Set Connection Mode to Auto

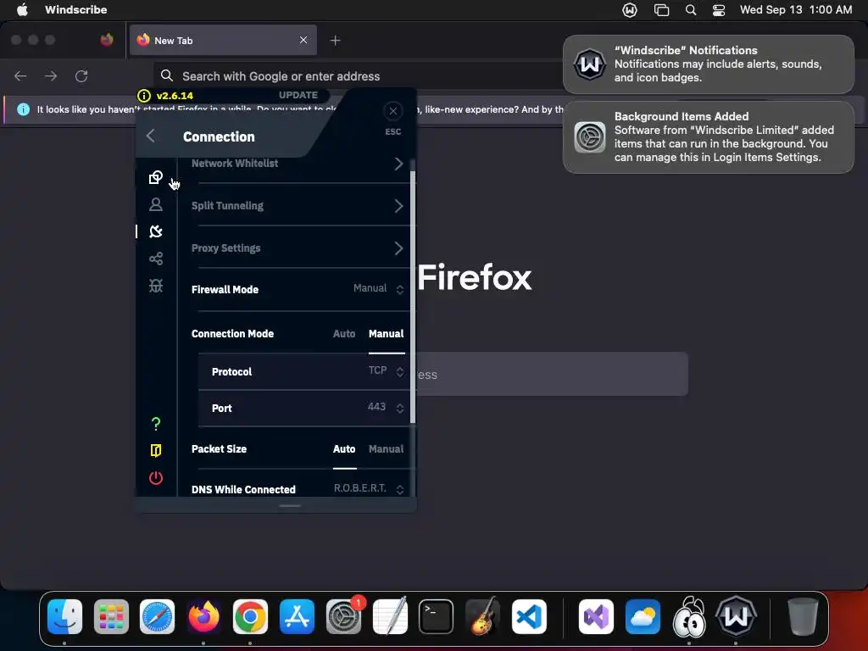(344, 334)
